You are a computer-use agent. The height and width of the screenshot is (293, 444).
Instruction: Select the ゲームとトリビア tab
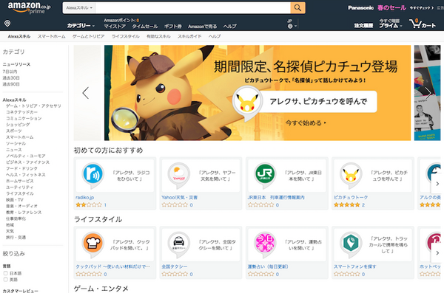88,36
